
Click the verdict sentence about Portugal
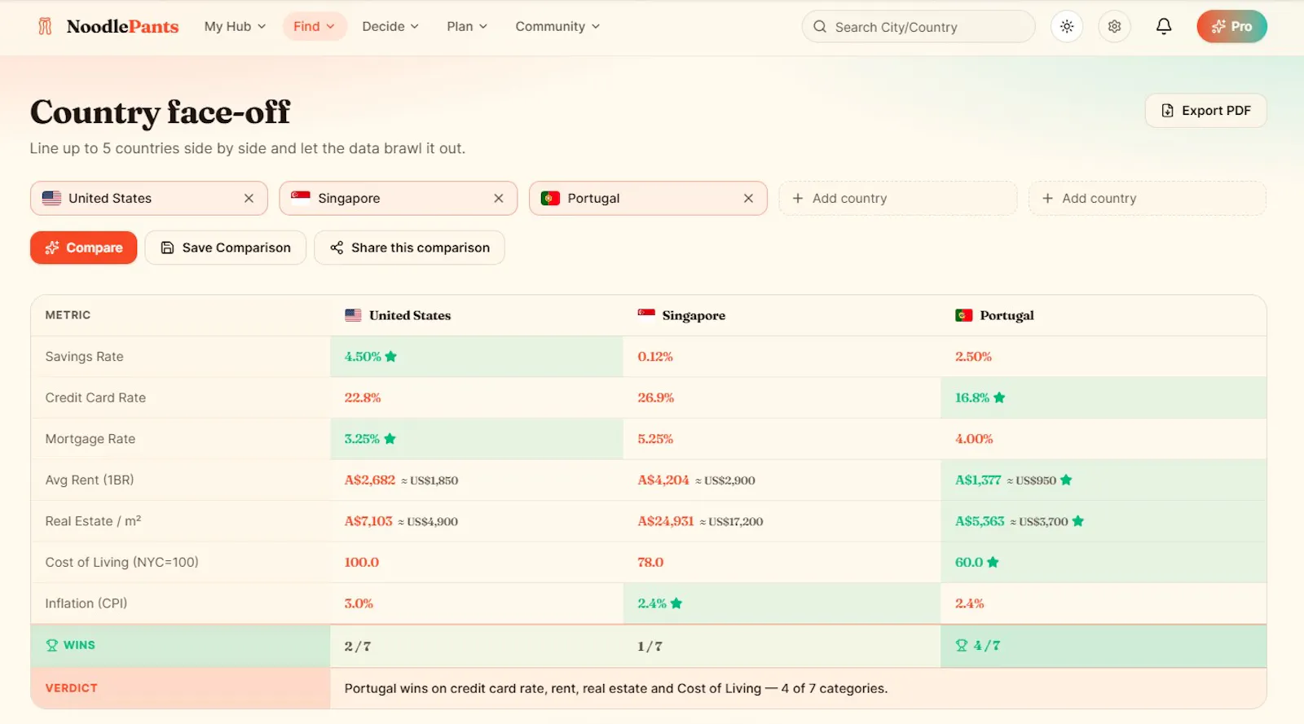coord(616,688)
